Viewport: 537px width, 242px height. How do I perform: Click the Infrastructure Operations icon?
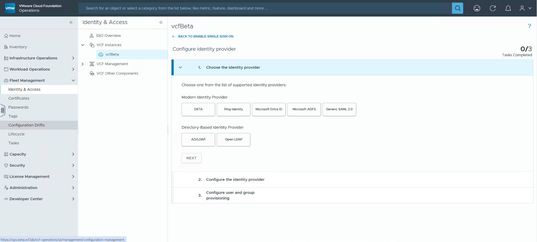[6, 58]
